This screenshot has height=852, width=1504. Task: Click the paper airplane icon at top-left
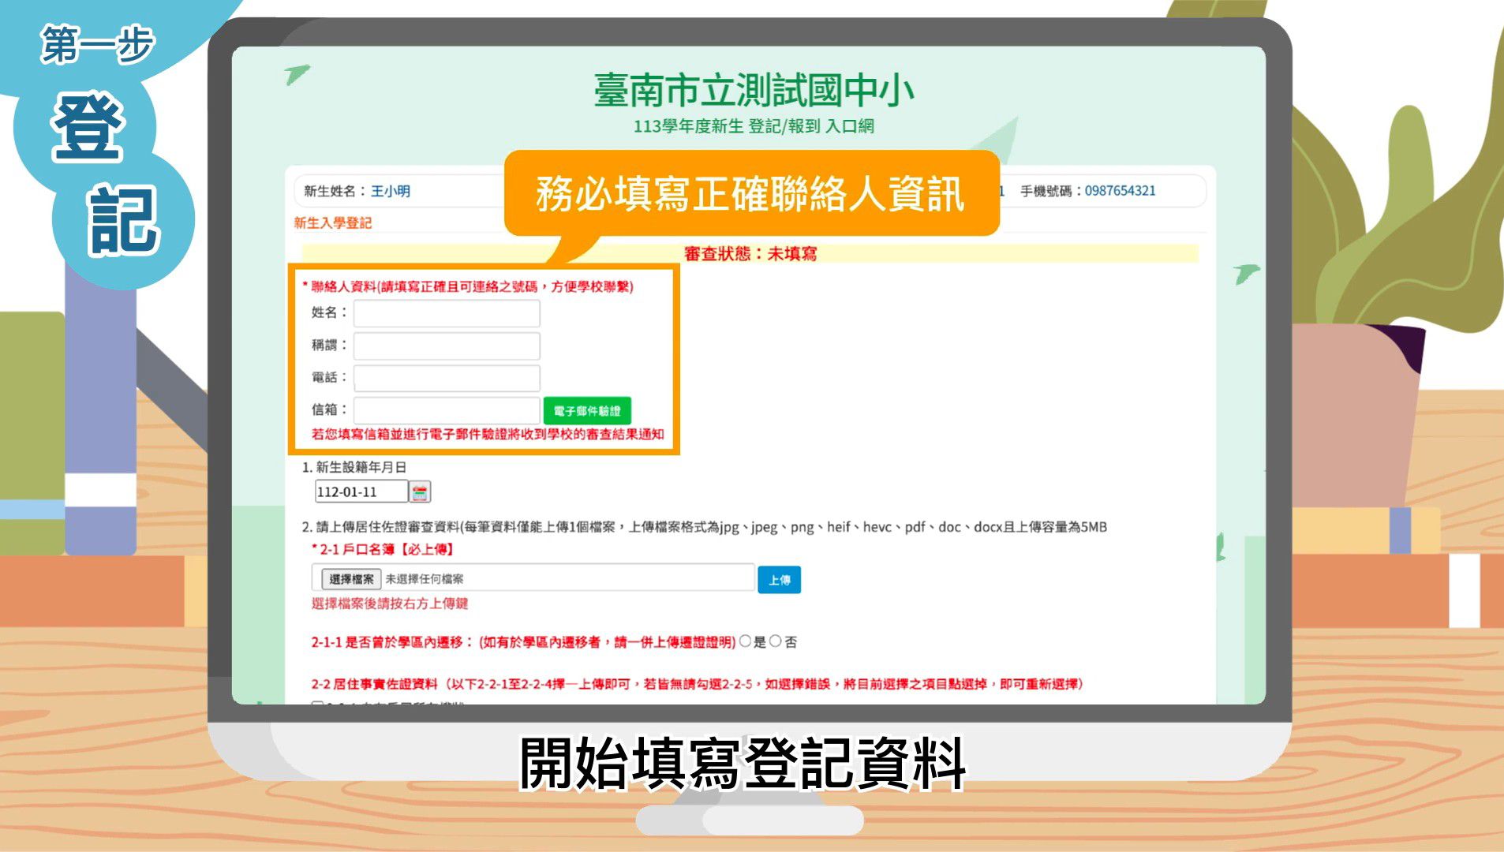point(297,74)
